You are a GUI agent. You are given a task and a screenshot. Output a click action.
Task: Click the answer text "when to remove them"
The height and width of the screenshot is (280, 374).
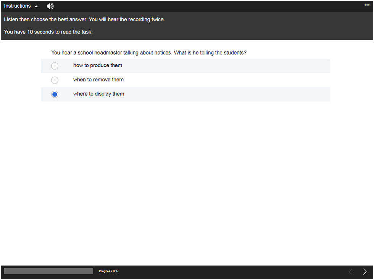pyautogui.click(x=98, y=80)
